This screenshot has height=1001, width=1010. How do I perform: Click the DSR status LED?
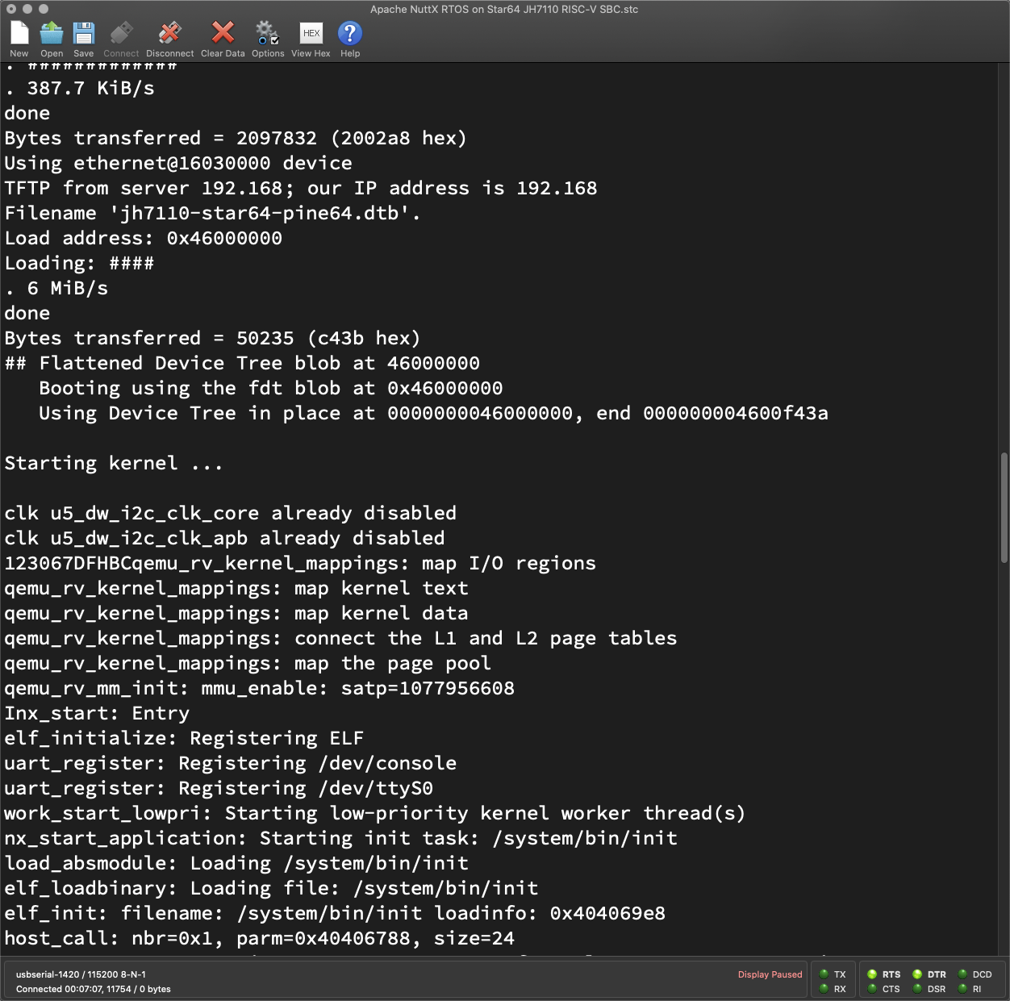917,989
